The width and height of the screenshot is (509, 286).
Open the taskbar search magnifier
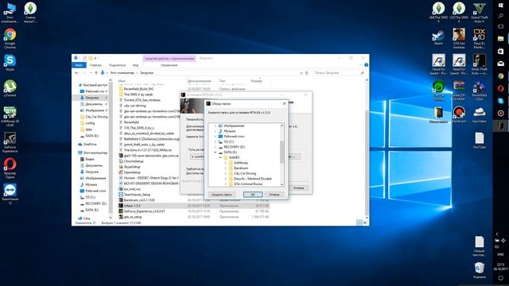[x=500, y=16]
